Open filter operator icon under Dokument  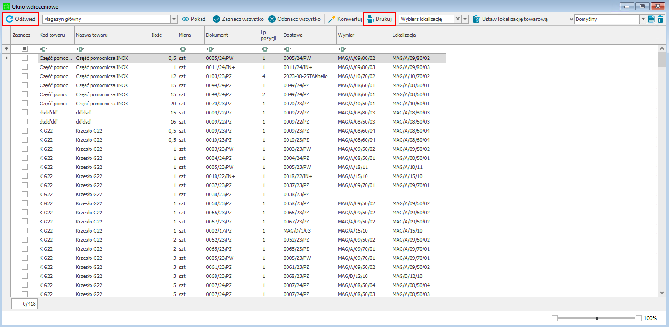click(x=210, y=49)
